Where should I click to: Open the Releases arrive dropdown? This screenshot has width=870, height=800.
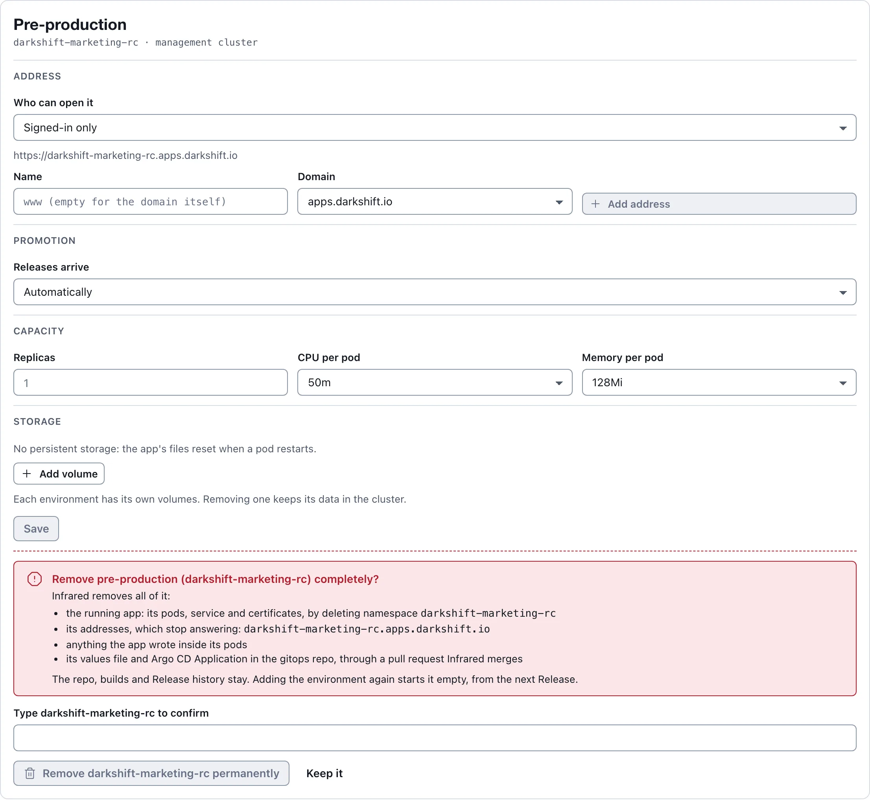click(x=435, y=292)
